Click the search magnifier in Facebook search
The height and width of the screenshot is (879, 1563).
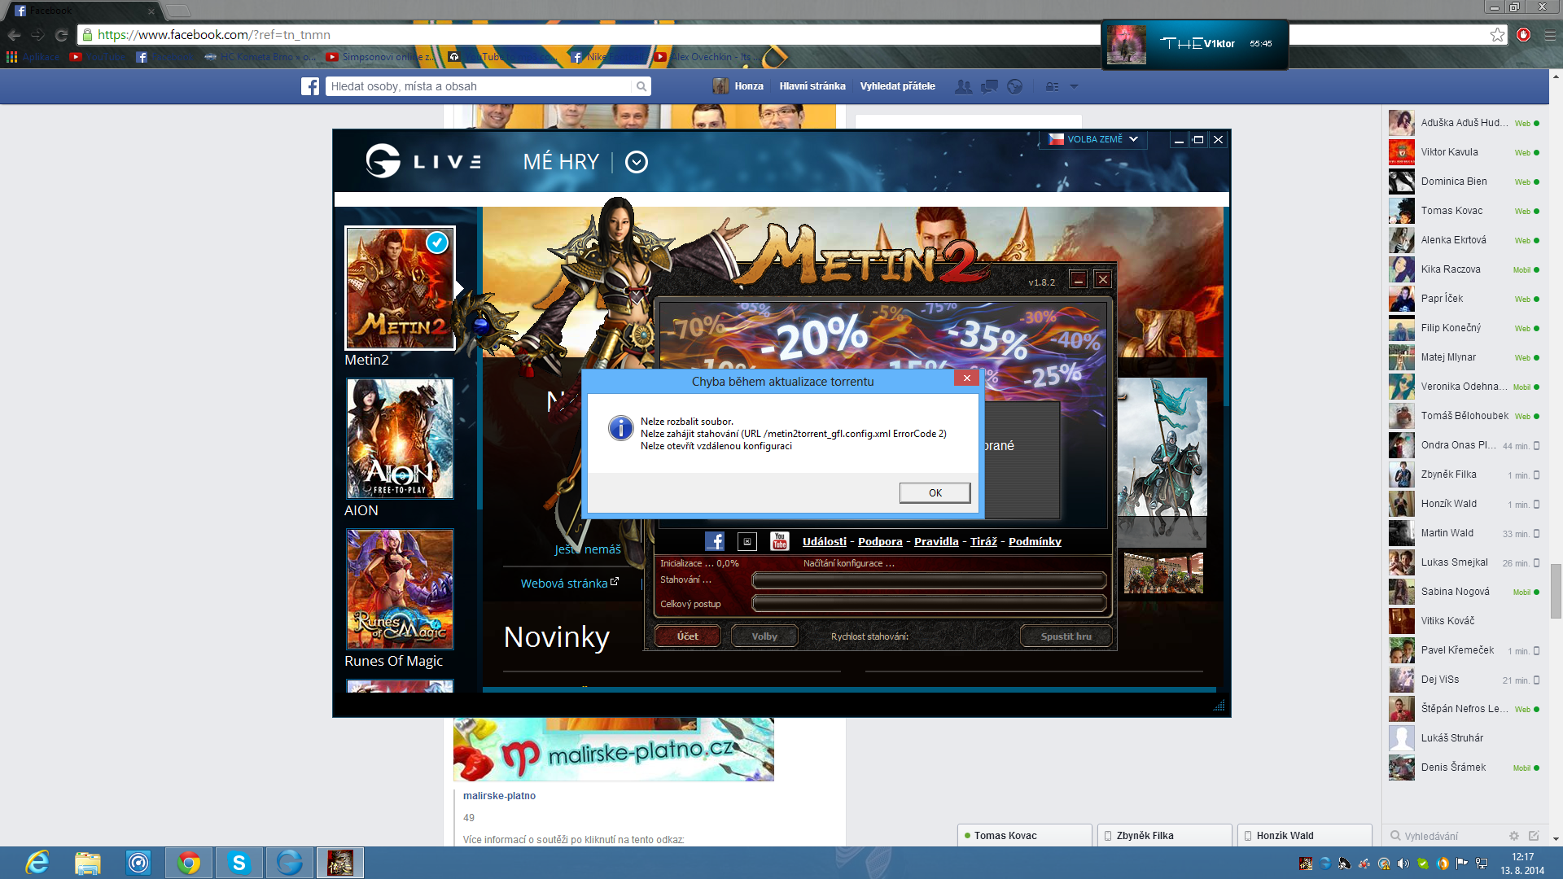click(641, 86)
